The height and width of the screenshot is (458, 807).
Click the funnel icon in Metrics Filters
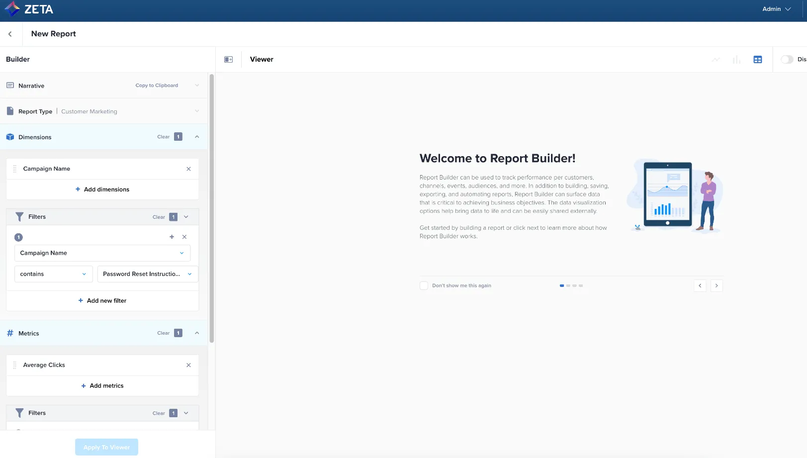click(x=19, y=413)
